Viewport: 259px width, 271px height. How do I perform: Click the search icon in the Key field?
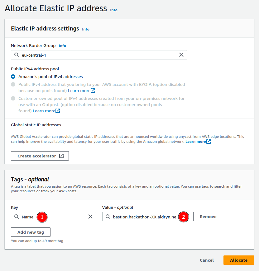click(17, 217)
